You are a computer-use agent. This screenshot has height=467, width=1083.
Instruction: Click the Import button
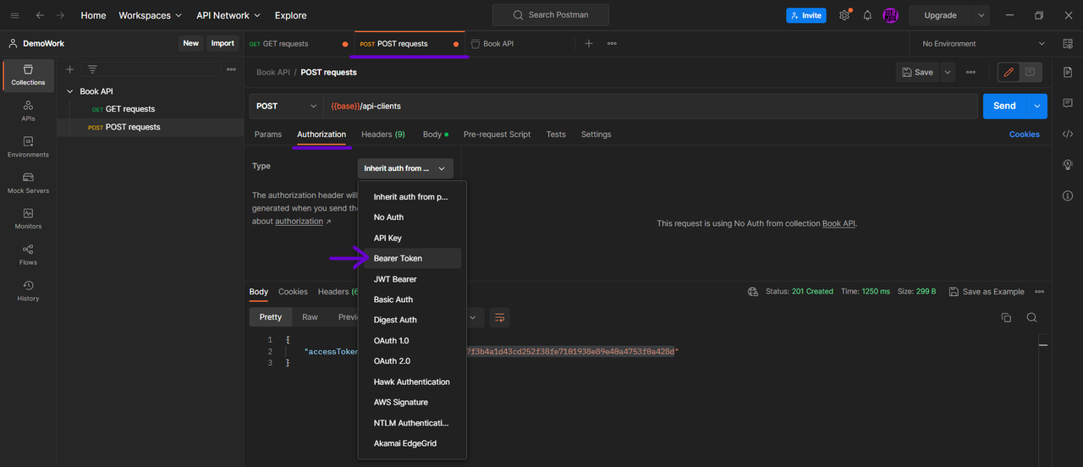point(223,43)
